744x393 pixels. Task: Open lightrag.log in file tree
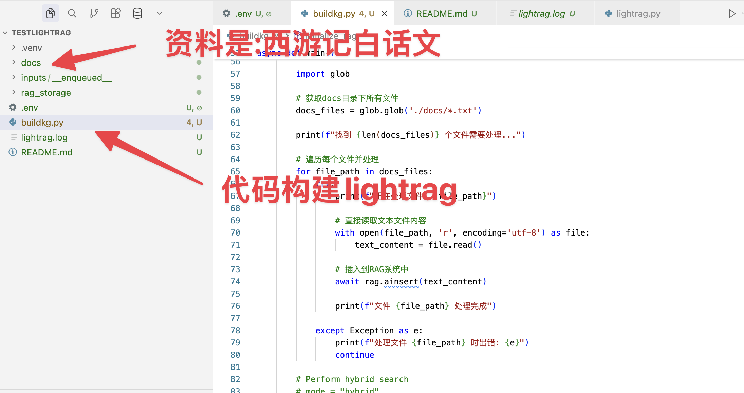coord(44,137)
